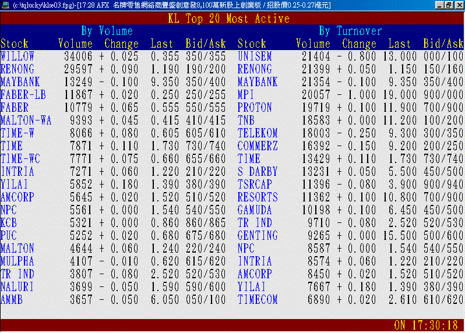Screen dimensions: 465x333
Task: Click AMMB's last price 6.050
Action: coord(165,300)
